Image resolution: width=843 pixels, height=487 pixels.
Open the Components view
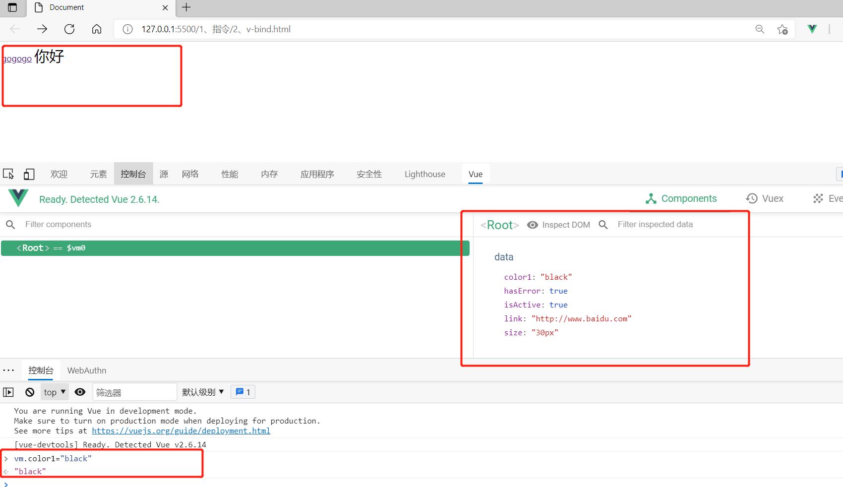[x=681, y=199]
